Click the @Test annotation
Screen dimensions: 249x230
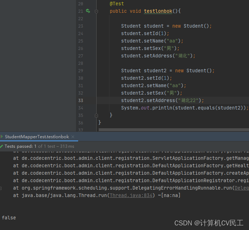tap(117, 4)
